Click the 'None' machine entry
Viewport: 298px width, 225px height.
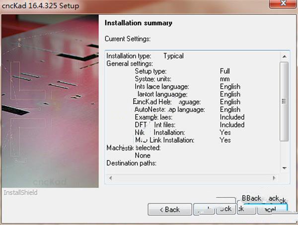click(143, 156)
